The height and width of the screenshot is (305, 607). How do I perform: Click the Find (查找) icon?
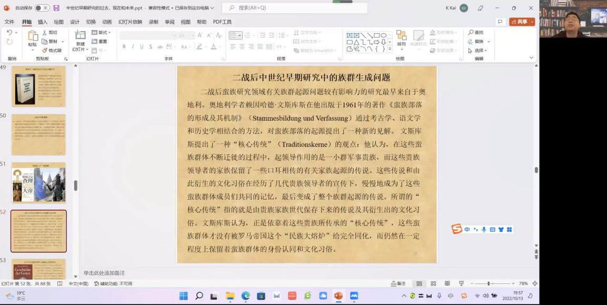475,33
